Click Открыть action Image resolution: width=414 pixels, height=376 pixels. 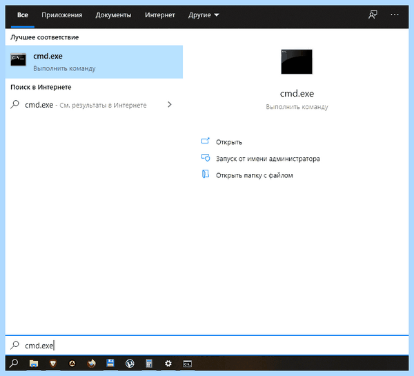229,142
